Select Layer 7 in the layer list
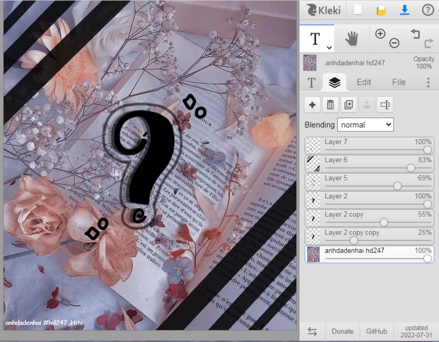Viewport: 439px width, 342px height. pyautogui.click(x=369, y=146)
